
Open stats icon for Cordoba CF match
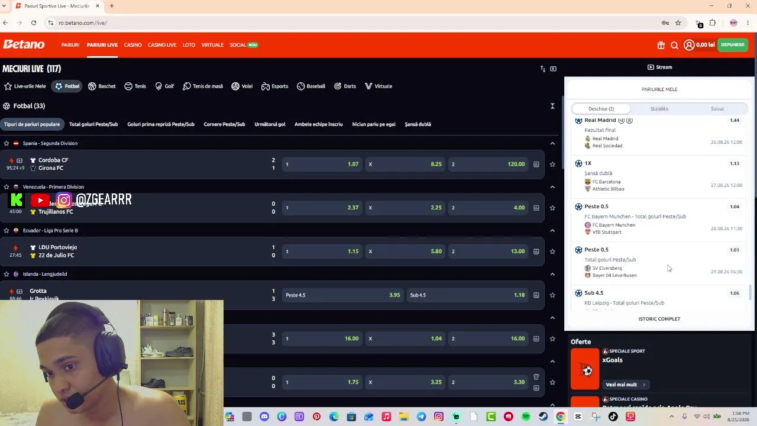[536, 164]
